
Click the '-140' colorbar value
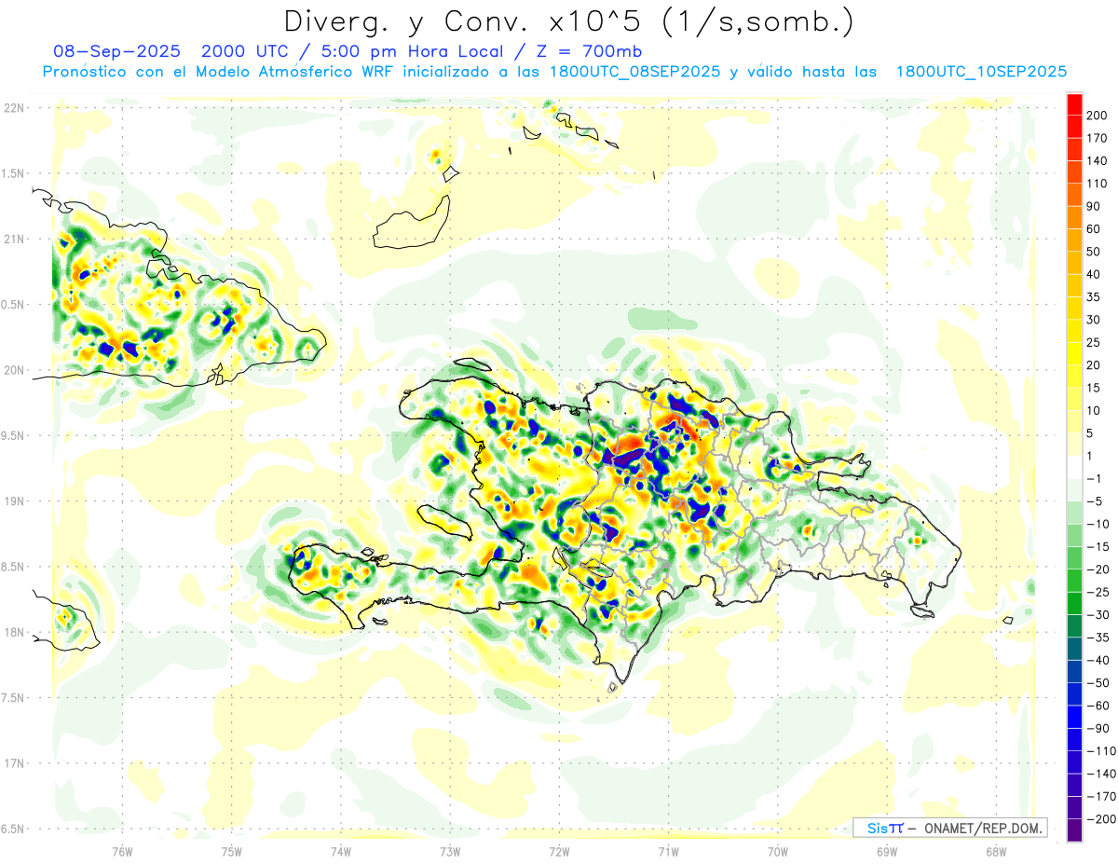(x=1102, y=775)
